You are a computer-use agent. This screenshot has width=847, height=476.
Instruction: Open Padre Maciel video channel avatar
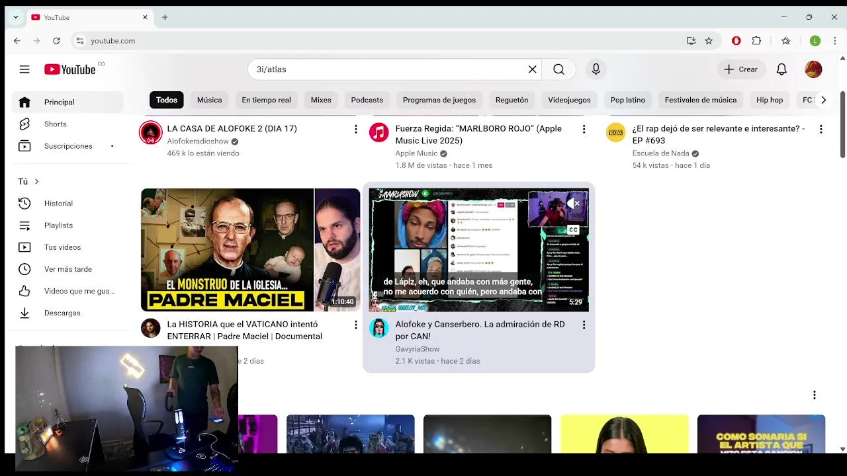151,328
